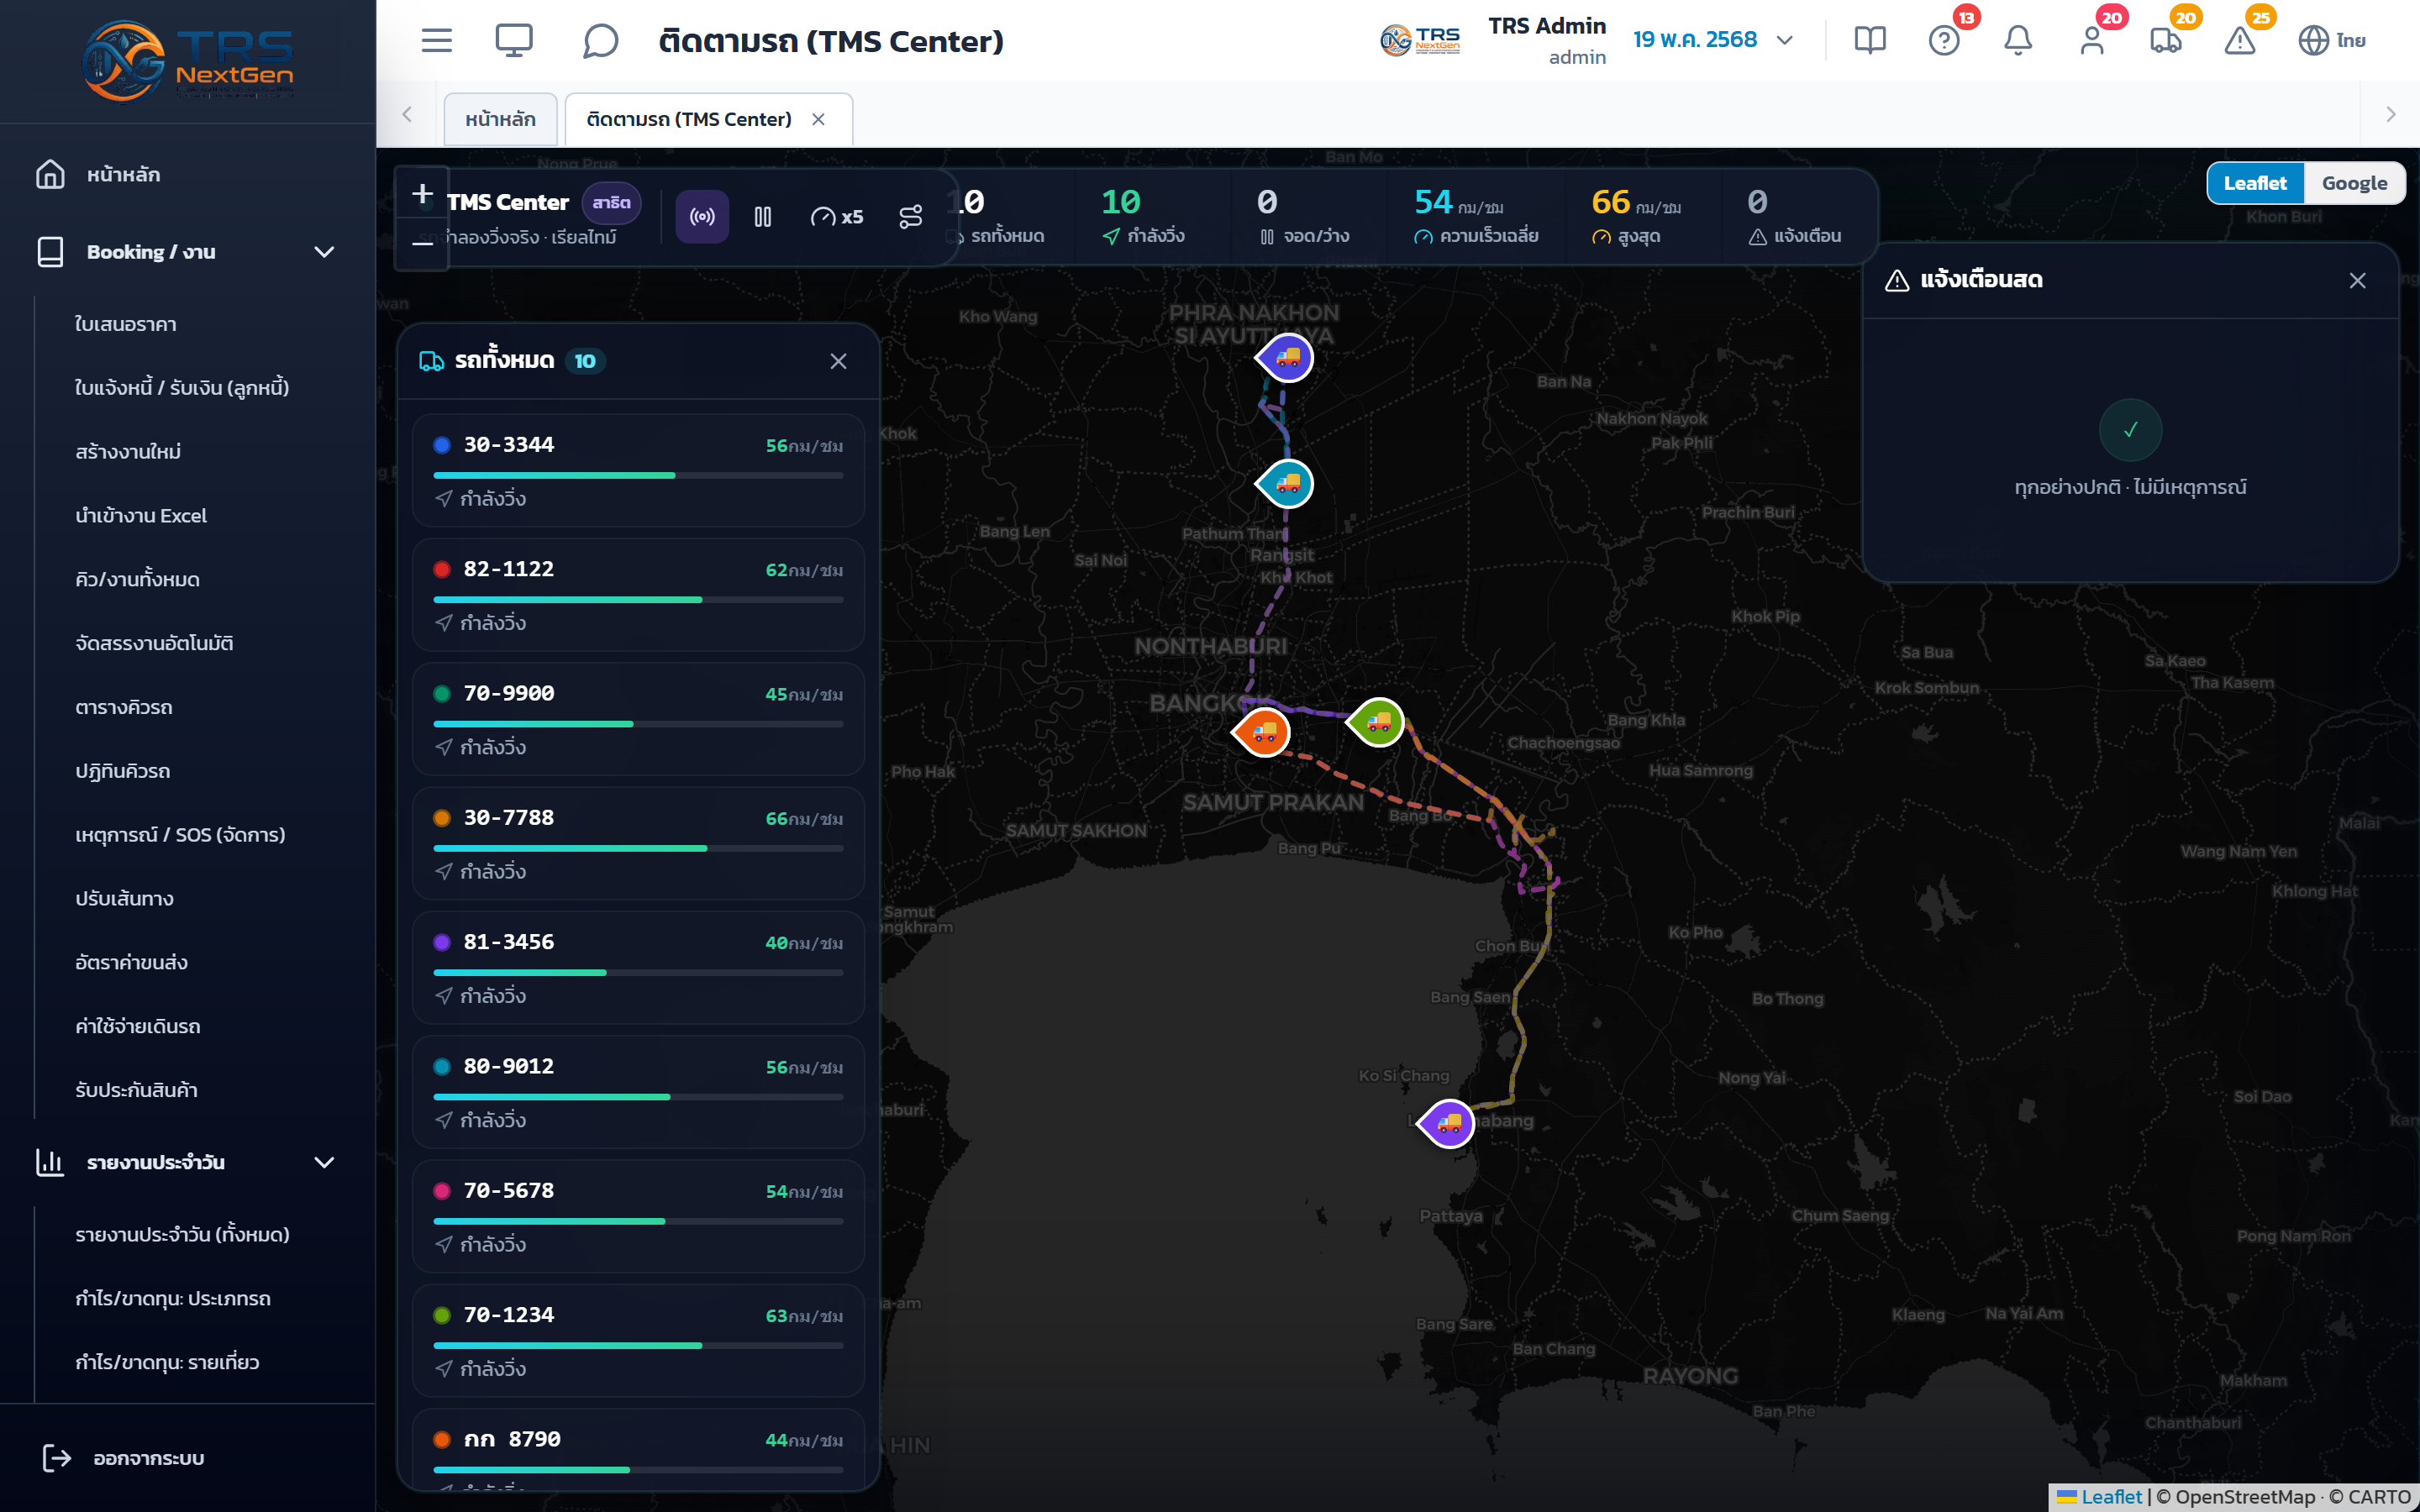Open อัตราค่าขนส่ง menu item
The width and height of the screenshot is (2420, 1512).
[131, 962]
